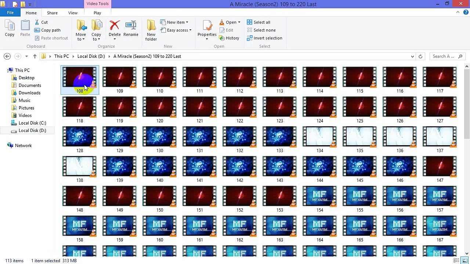Viewport: 470px width, 264px height.
Task: Create a New folder from the ribbon
Action: click(x=151, y=30)
